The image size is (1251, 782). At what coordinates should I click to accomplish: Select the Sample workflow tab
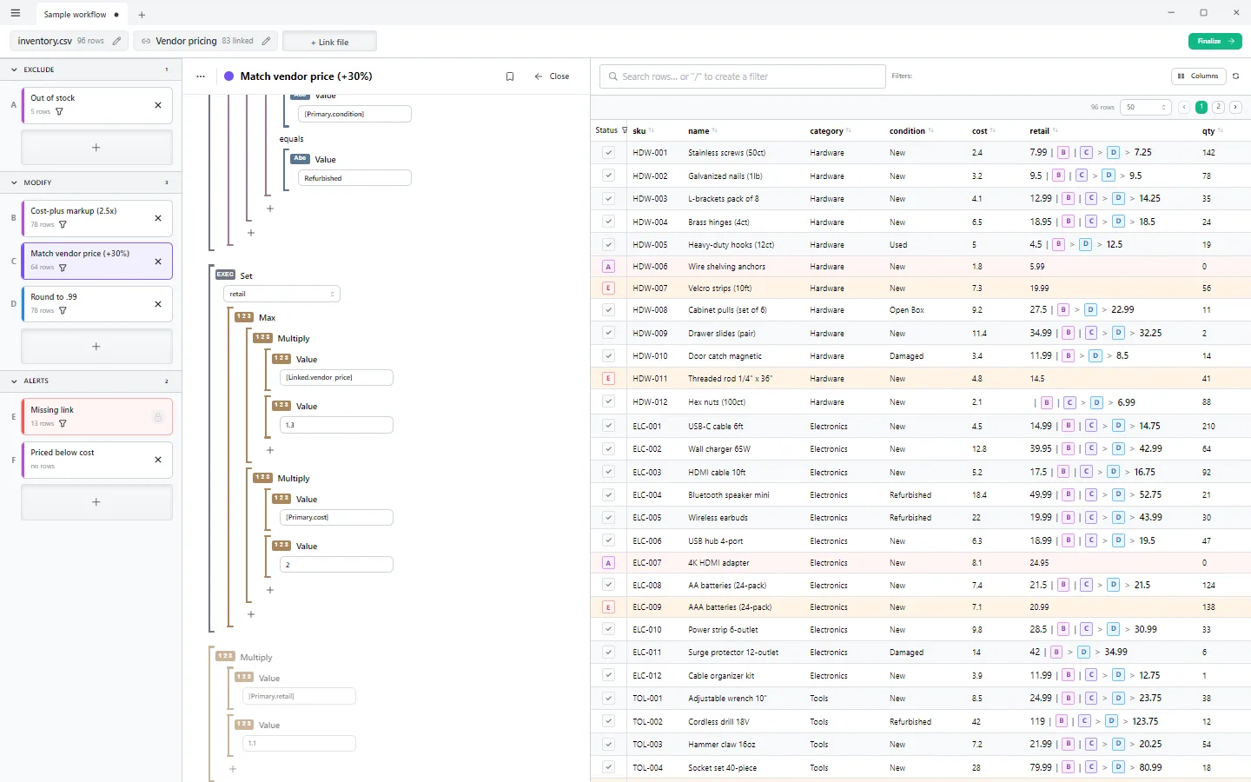click(82, 15)
